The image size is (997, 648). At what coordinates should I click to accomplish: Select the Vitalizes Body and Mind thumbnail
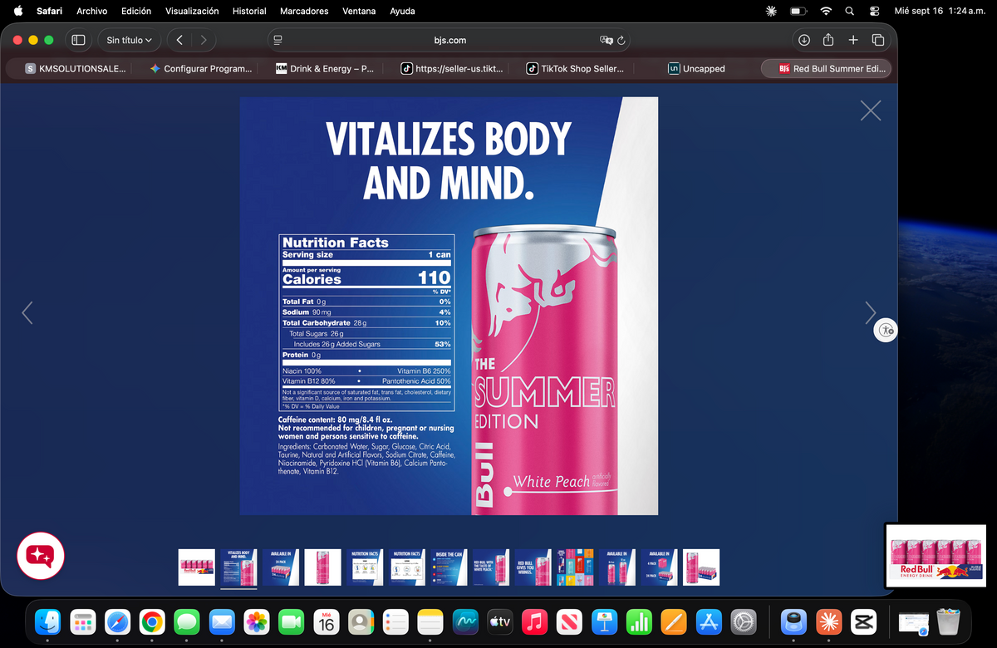coord(238,567)
